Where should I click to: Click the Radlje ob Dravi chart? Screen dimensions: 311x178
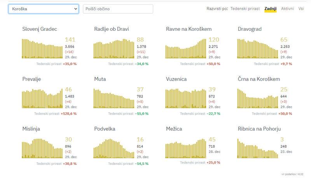pyautogui.click(x=114, y=48)
